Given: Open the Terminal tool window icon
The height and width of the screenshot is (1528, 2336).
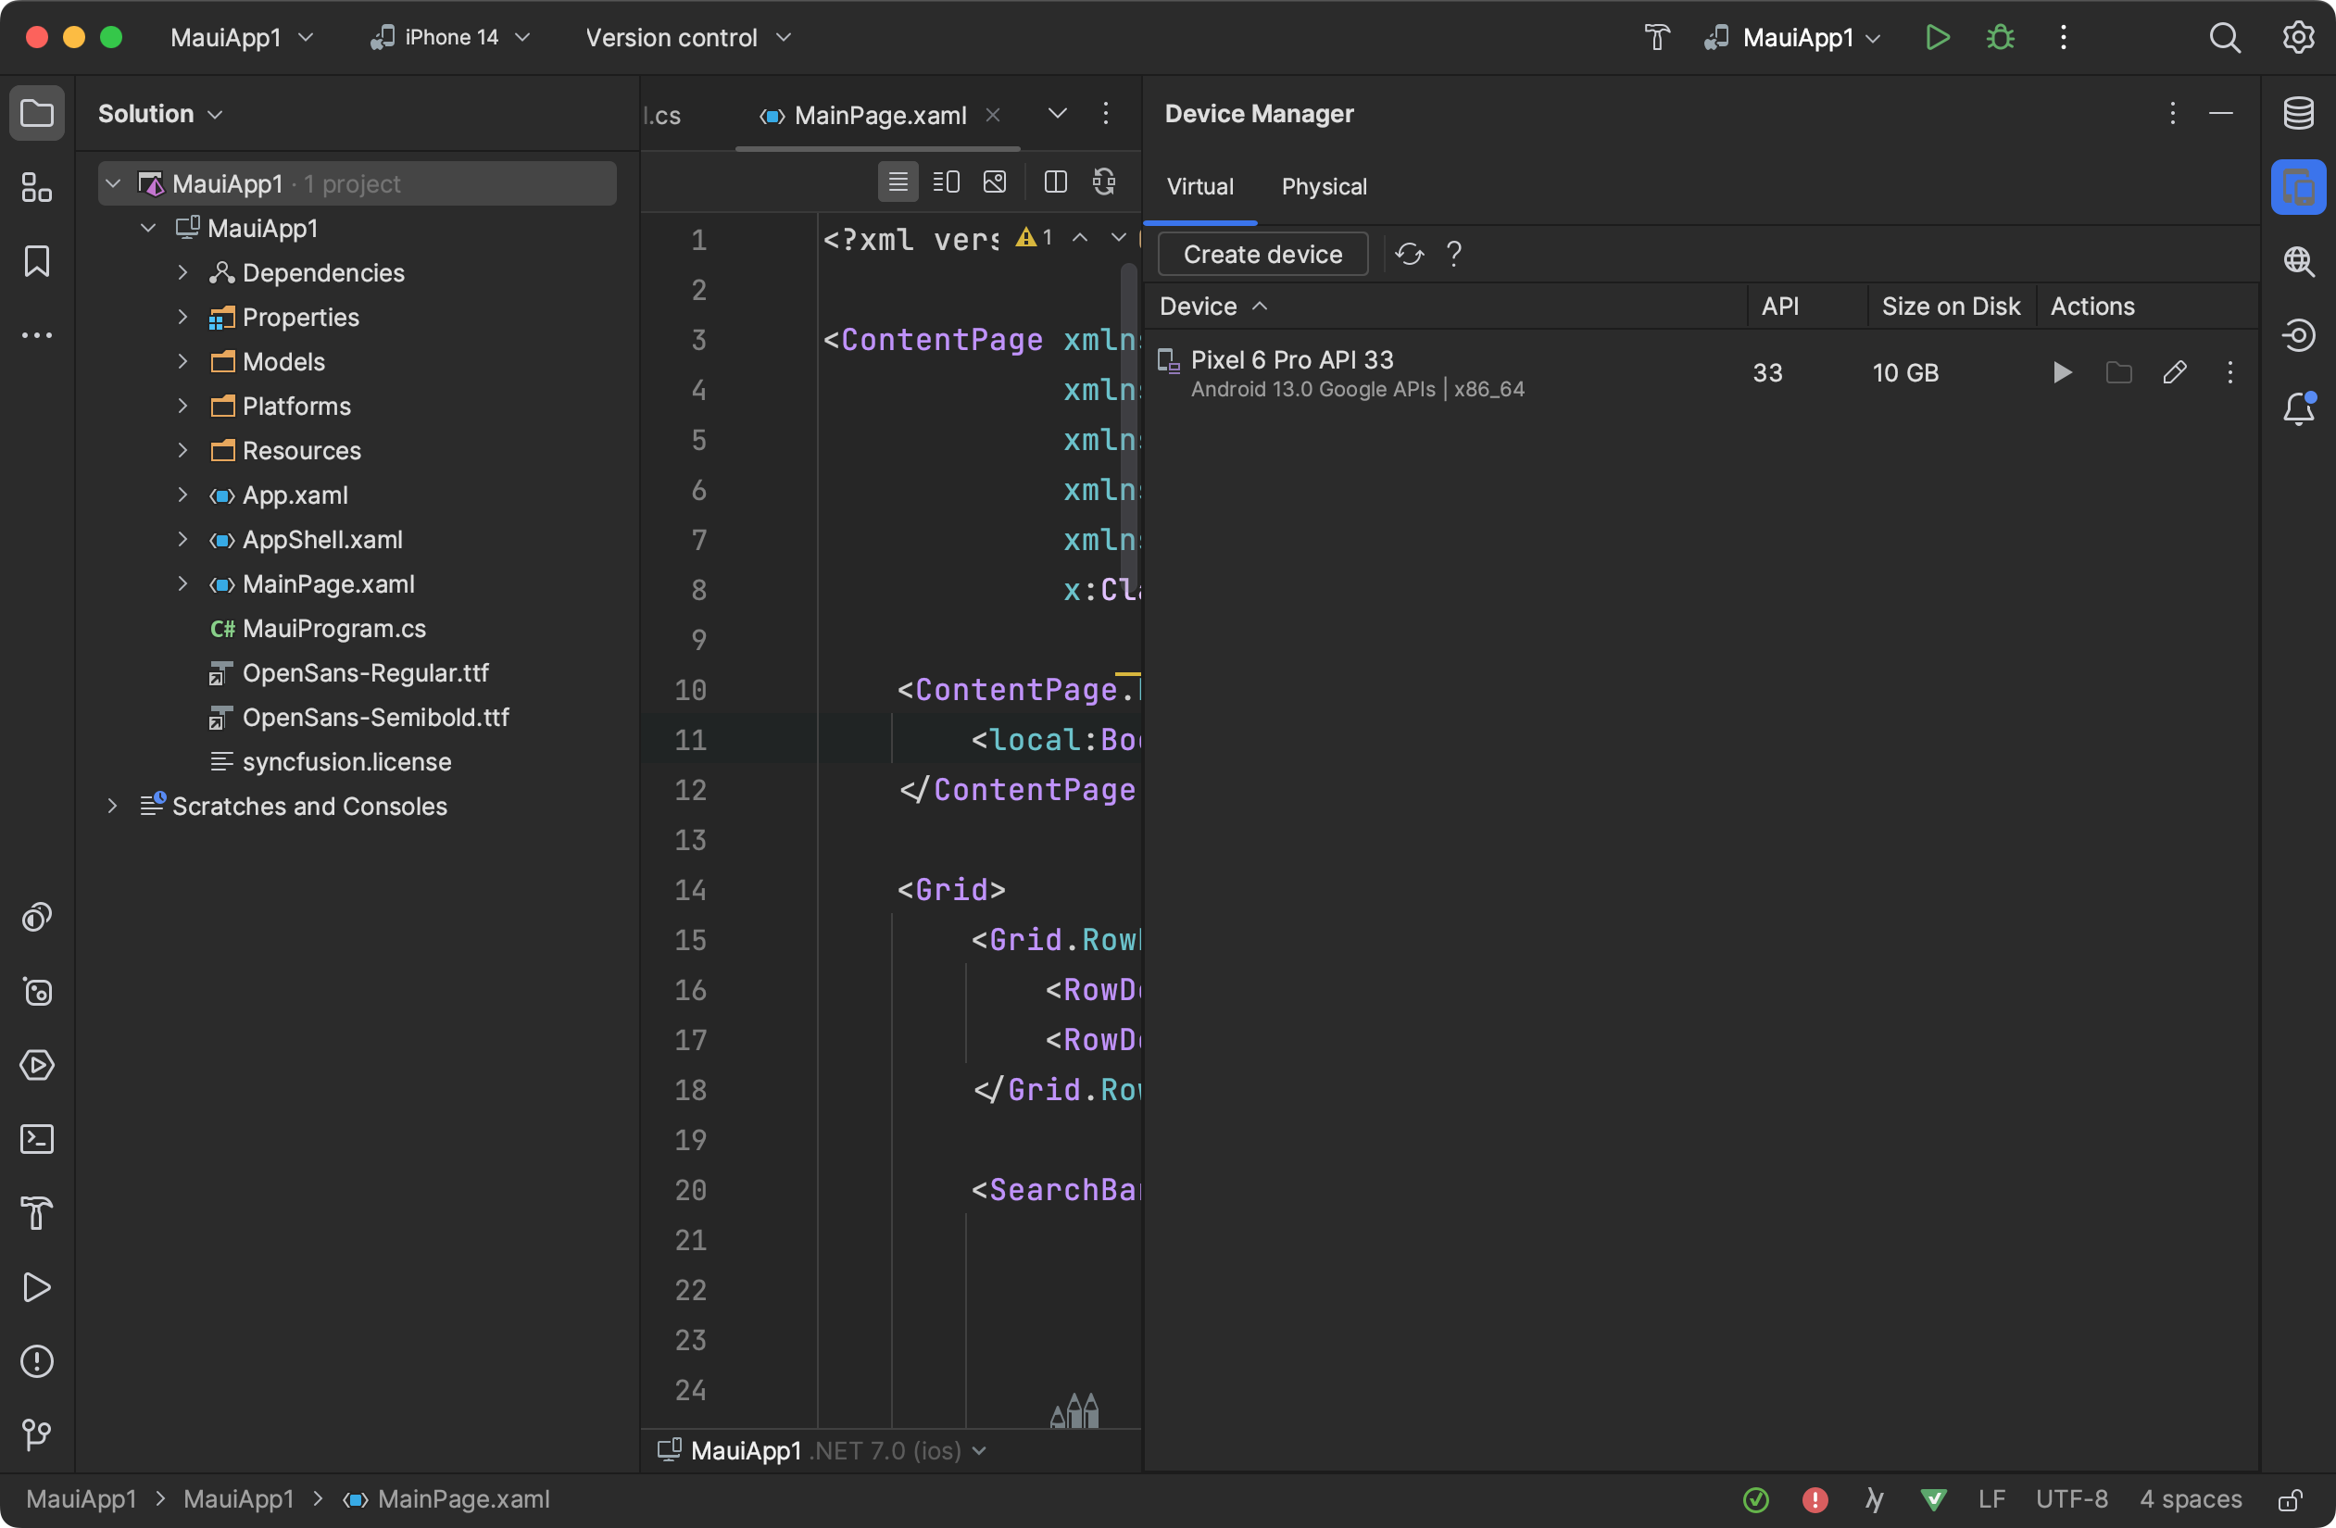Looking at the screenshot, I should (x=36, y=1138).
